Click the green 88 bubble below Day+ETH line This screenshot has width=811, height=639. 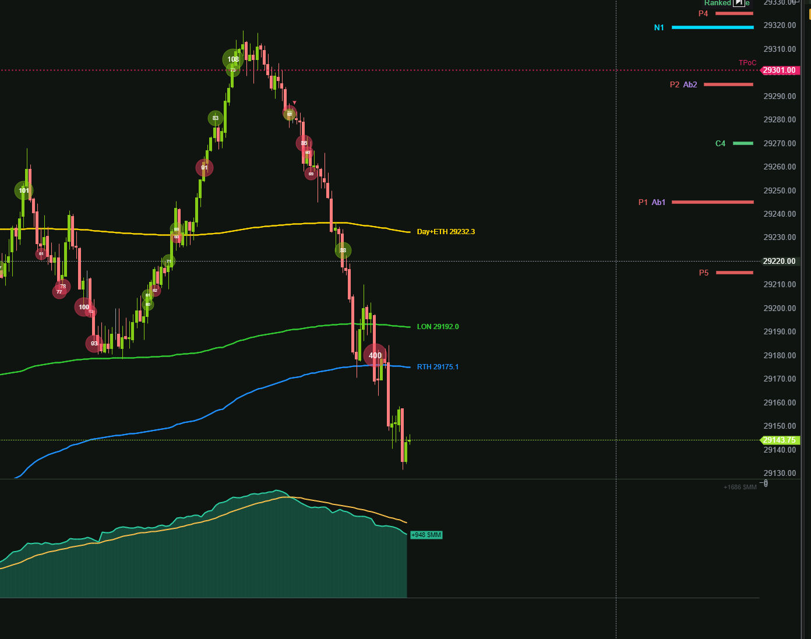pos(343,250)
